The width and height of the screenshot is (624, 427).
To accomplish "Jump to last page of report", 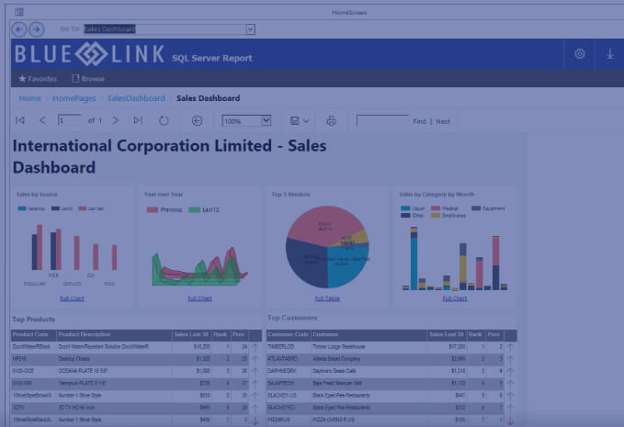I will click(138, 120).
